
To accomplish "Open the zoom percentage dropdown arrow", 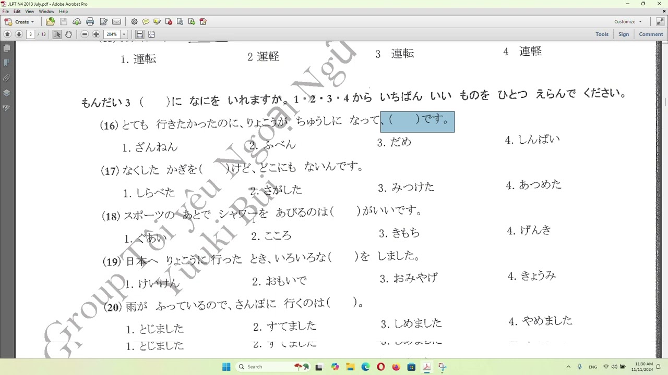I will click(124, 34).
